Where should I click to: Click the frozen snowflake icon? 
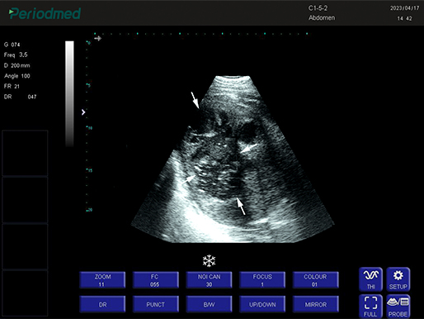tap(209, 260)
